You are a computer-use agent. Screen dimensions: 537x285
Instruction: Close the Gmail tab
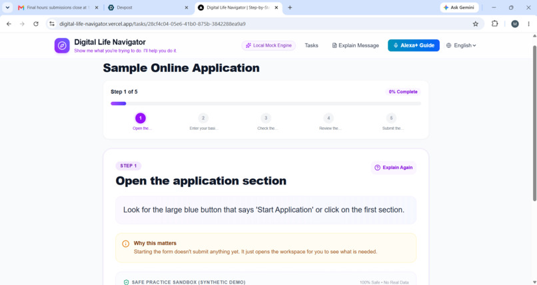point(97,7)
